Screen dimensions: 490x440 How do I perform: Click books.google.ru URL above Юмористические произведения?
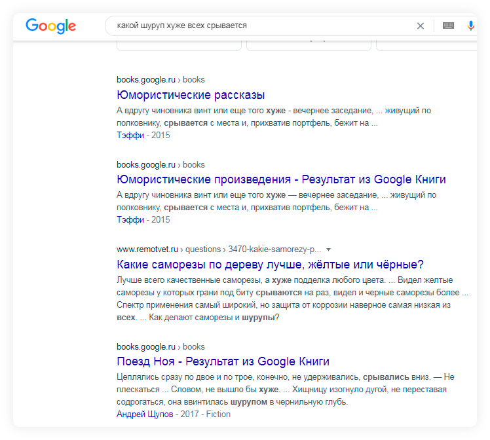pyautogui.click(x=160, y=164)
